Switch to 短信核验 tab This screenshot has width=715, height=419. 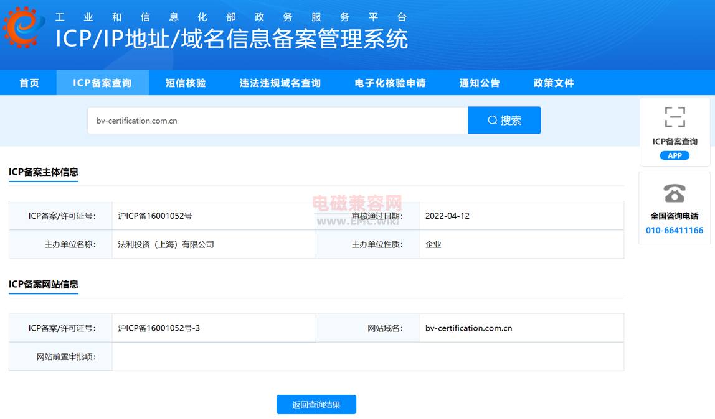coord(186,83)
